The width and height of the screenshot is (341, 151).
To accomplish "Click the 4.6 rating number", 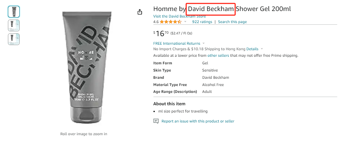I will [156, 22].
